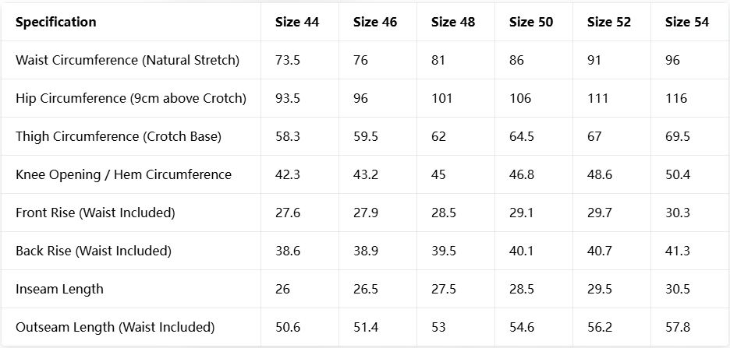730x348 pixels.
Task: Click the Size 52 column header
Action: (x=609, y=22)
